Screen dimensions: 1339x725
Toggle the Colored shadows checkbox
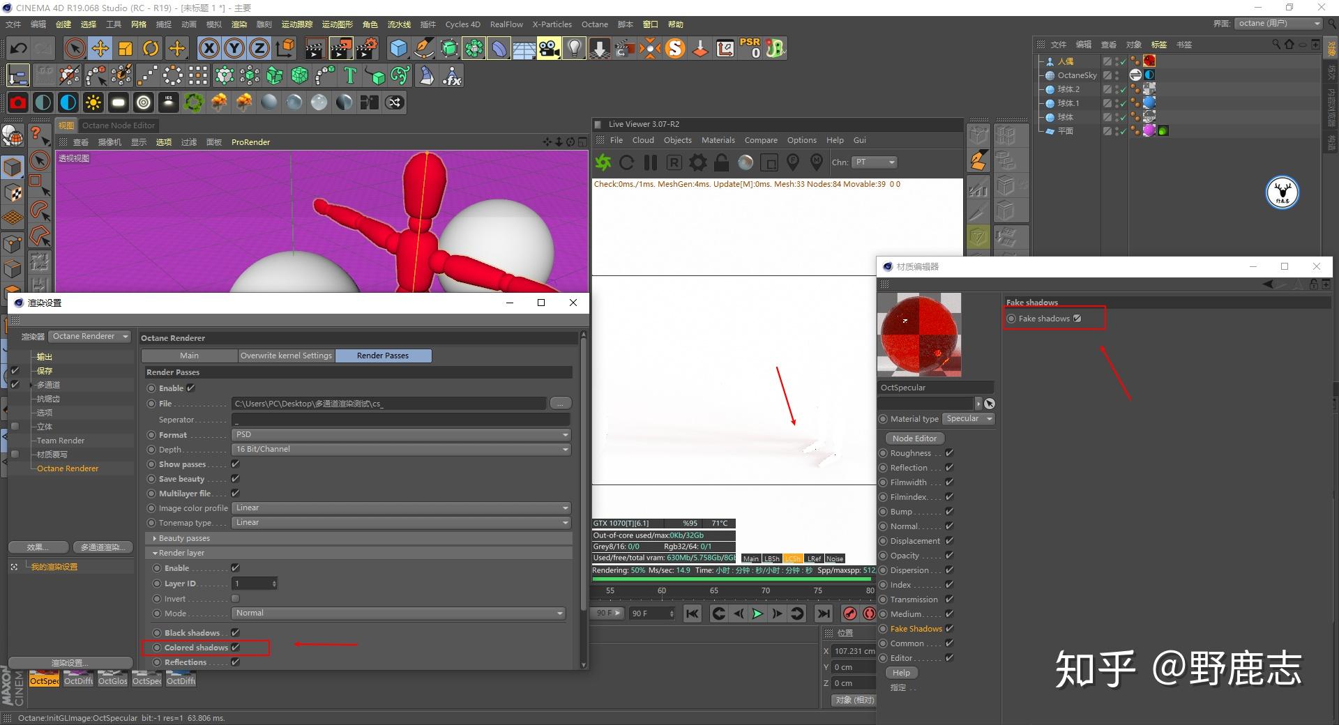(x=236, y=648)
